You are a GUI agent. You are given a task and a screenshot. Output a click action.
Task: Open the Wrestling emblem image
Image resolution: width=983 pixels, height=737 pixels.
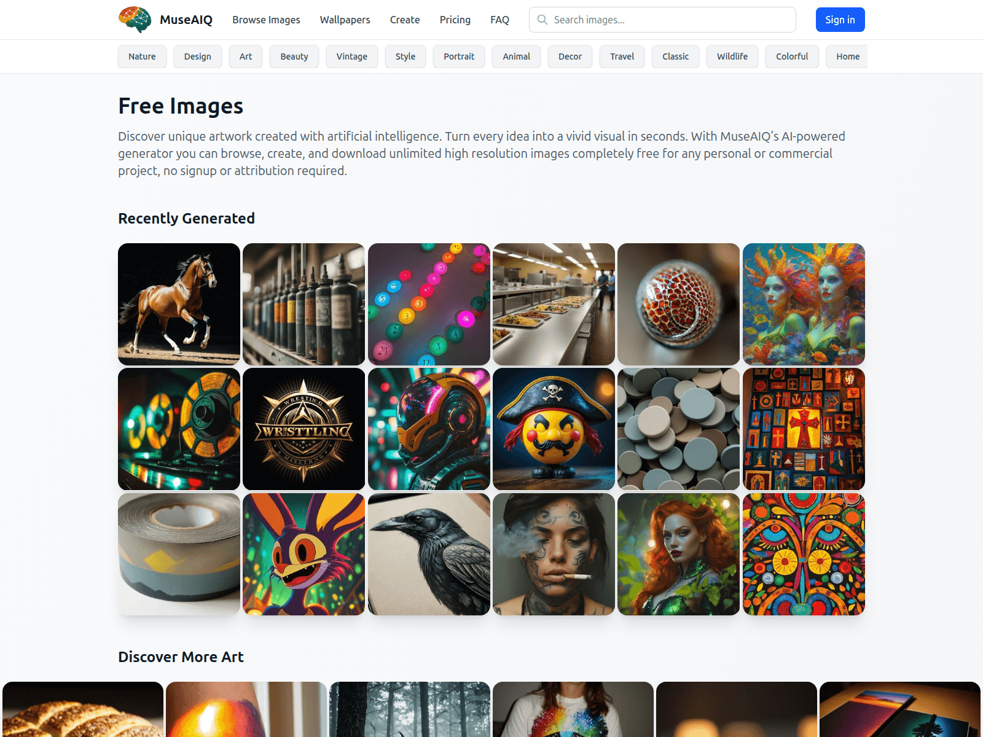[x=304, y=429]
